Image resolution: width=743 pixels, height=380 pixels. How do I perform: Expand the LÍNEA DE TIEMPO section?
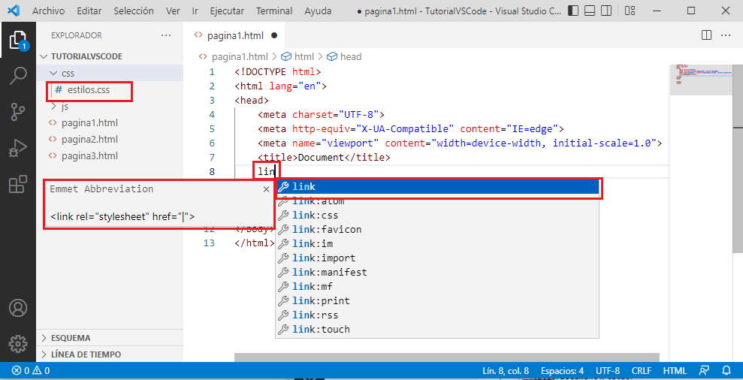[110, 354]
